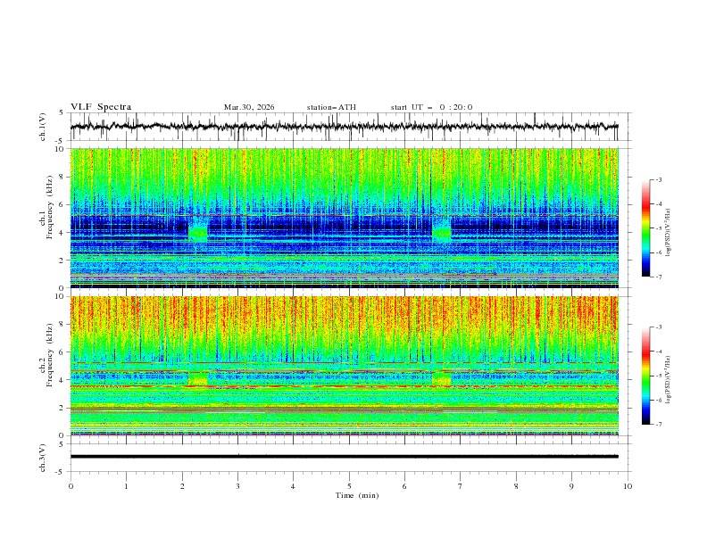The height and width of the screenshot is (546, 707).
Task: Click the time axis tick label '0'
Action: click(x=71, y=486)
